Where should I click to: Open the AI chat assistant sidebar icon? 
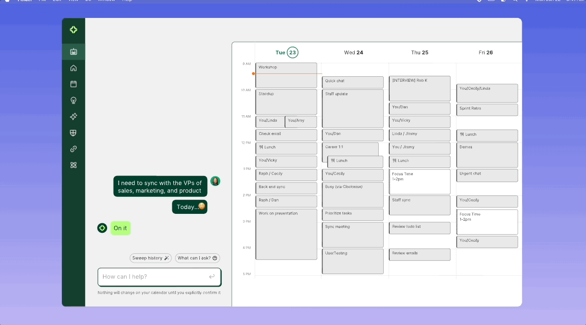(74, 52)
